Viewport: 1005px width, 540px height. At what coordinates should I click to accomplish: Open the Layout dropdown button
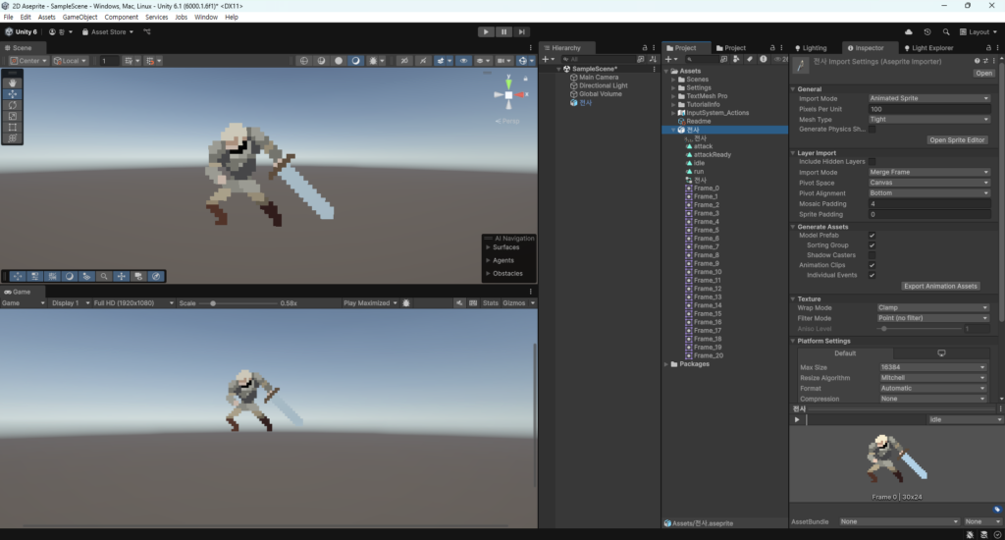[979, 32]
